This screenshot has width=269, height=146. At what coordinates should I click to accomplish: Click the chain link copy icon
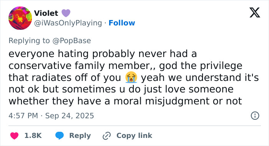(106, 136)
